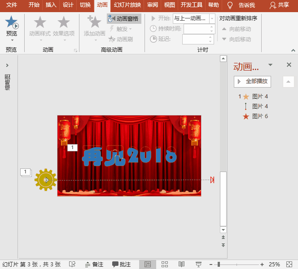This screenshot has height=269, width=298.
Task: Click slide scrollbar down arrow
Action: (x=223, y=230)
